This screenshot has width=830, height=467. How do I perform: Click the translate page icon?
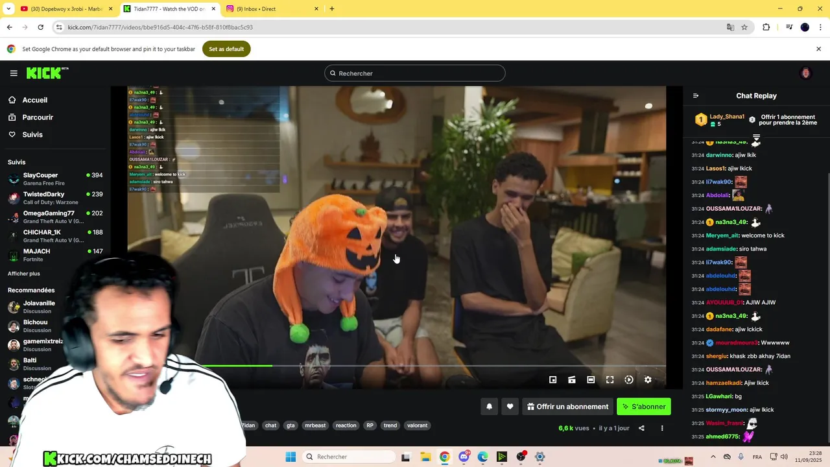pos(730,27)
